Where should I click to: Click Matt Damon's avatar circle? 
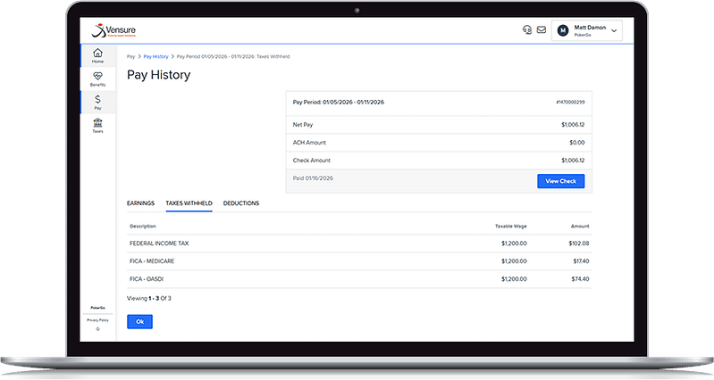pyautogui.click(x=563, y=30)
